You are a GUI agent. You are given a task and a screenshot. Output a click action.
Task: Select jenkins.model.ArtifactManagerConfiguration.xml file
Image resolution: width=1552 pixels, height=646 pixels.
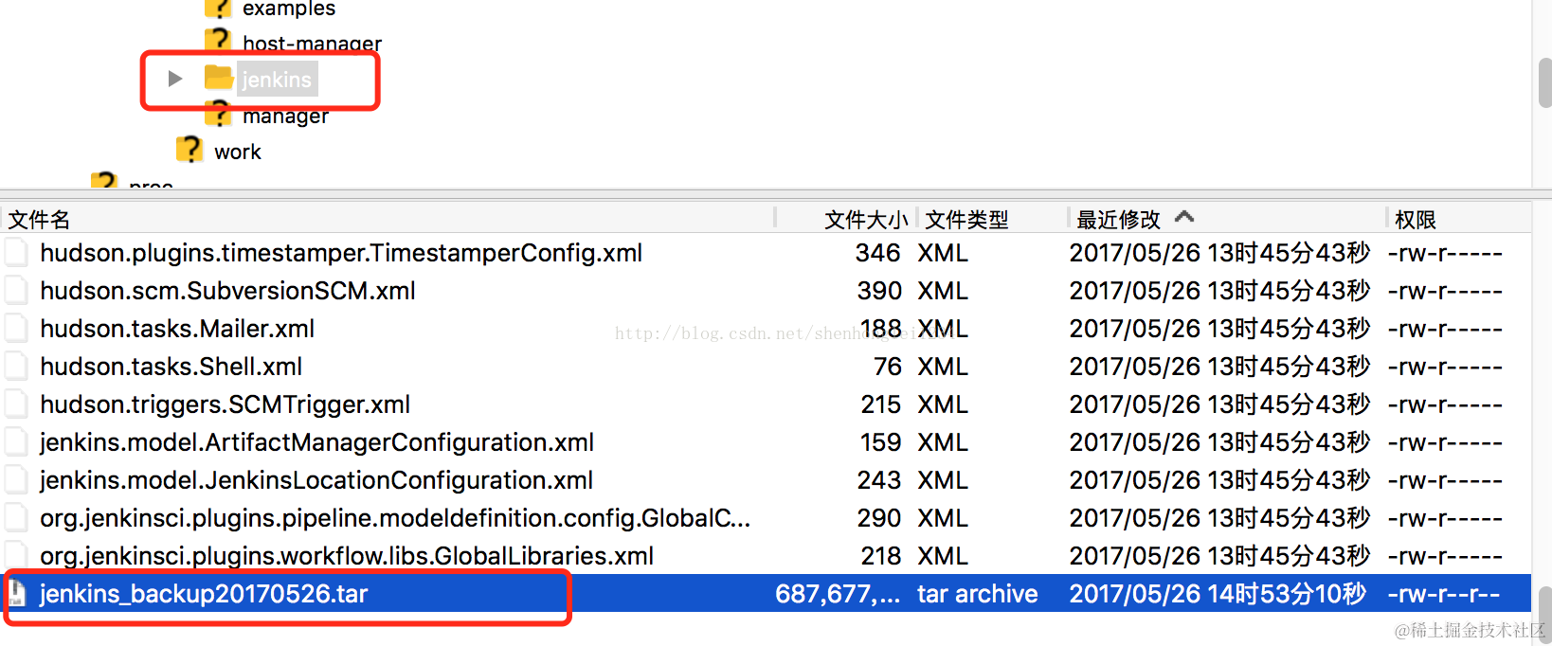coord(317,442)
